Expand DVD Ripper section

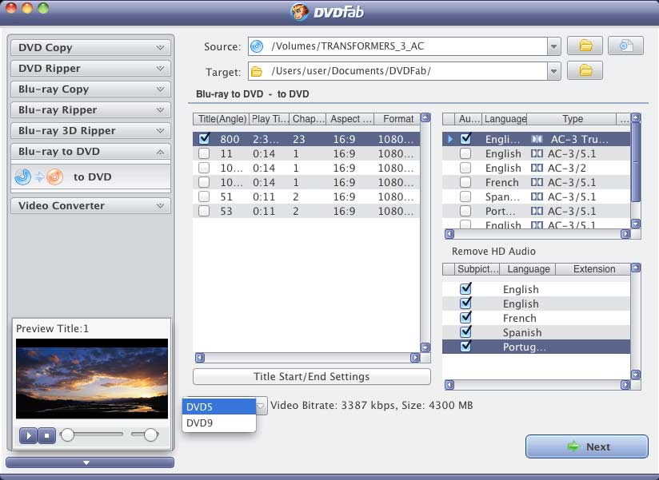[x=91, y=69]
